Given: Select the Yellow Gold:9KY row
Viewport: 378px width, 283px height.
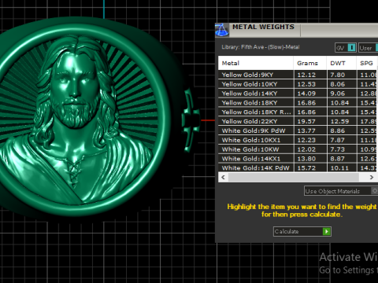Looking at the screenshot, I should [x=298, y=75].
